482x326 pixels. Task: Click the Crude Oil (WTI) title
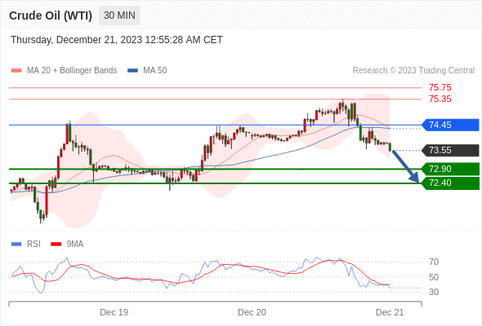point(51,15)
